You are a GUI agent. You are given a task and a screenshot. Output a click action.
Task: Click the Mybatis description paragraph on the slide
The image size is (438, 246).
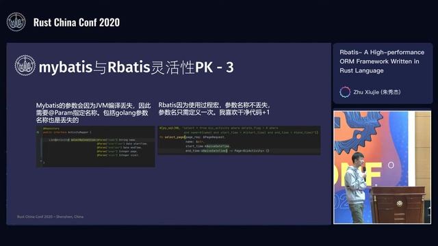click(x=93, y=113)
